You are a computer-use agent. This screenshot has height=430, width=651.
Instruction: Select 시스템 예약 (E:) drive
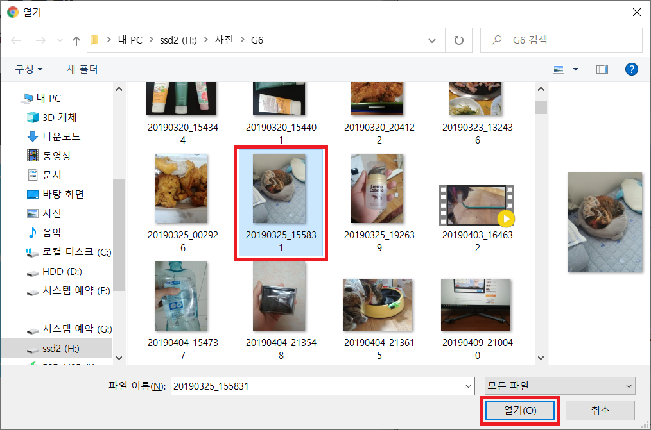tap(68, 290)
